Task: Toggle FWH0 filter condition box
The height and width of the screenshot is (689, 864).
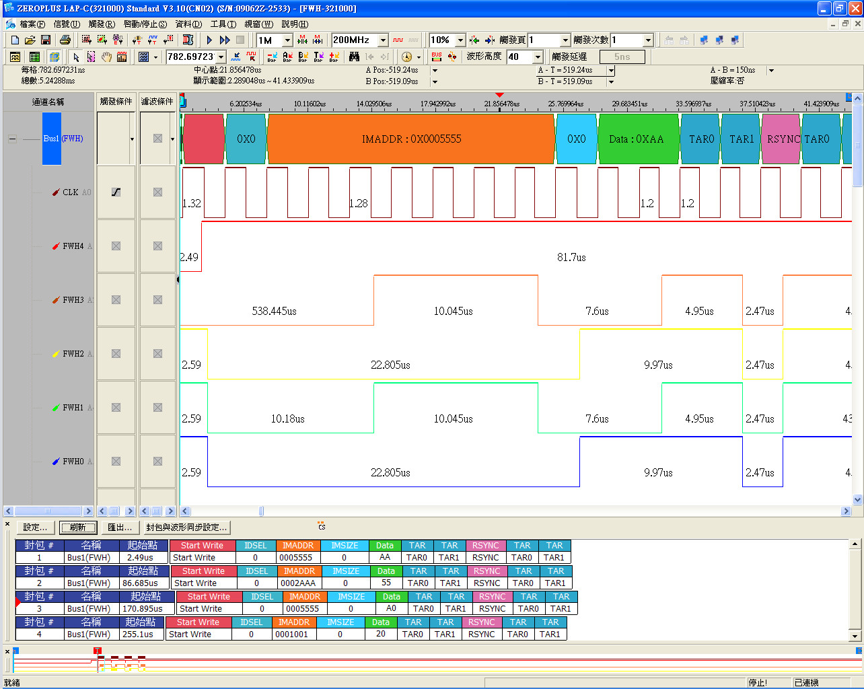Action: 157,462
